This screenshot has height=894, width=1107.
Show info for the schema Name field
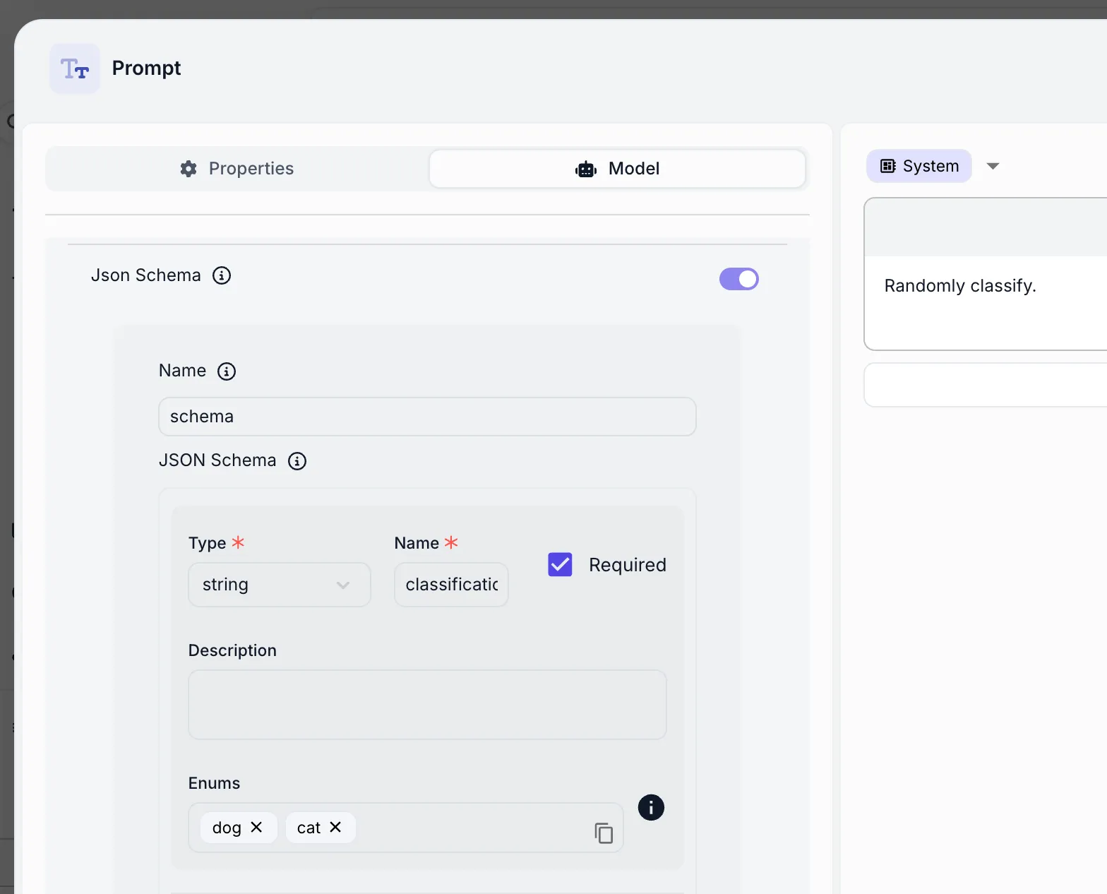pyautogui.click(x=227, y=371)
